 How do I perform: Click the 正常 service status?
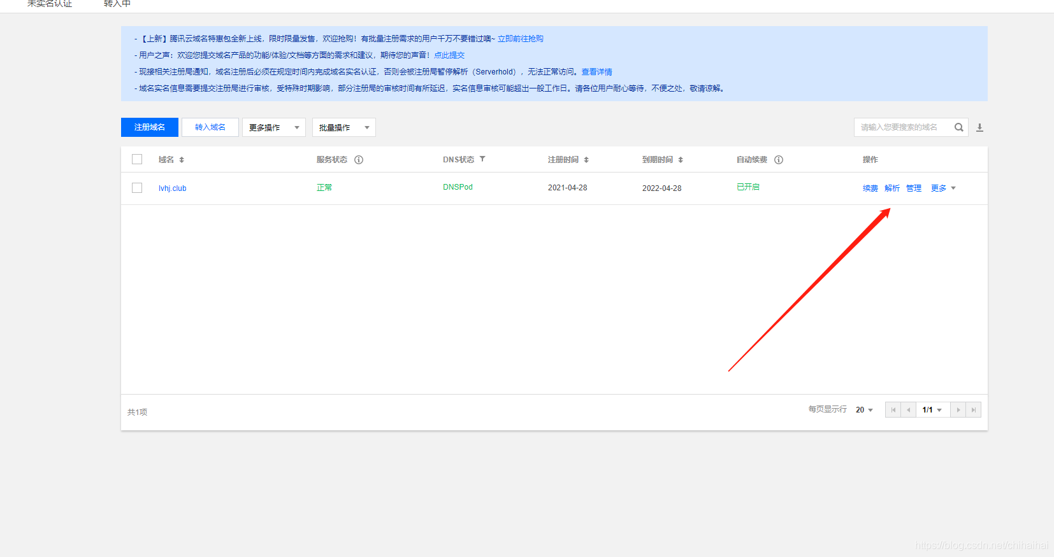click(x=324, y=188)
